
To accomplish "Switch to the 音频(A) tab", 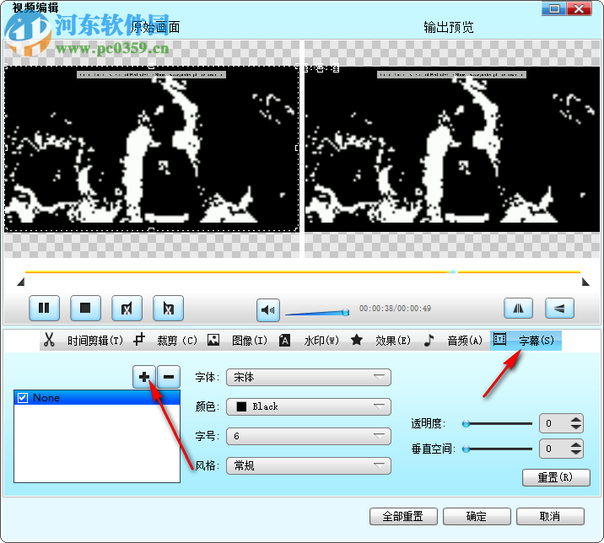I will point(465,341).
